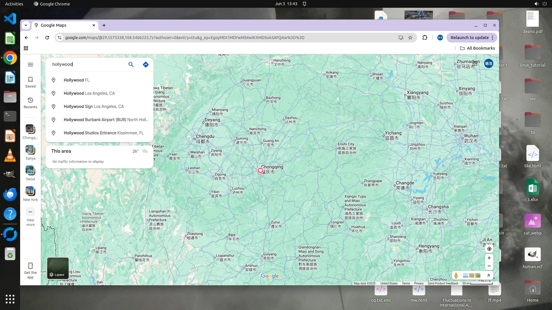Click the search magnifier icon in Maps
552x310 pixels.
pos(131,65)
